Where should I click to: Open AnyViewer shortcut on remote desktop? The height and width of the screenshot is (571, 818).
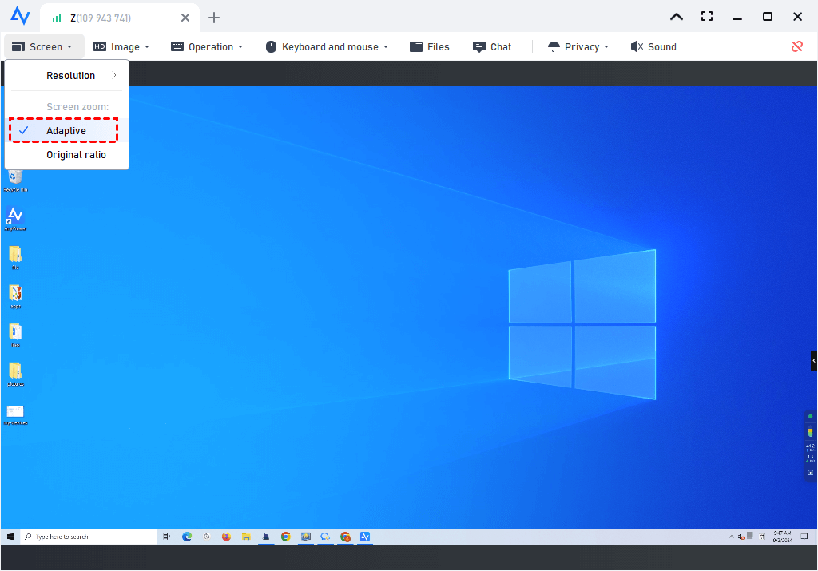(x=14, y=216)
